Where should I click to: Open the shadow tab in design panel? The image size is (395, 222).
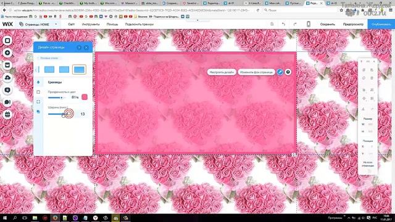(38, 112)
